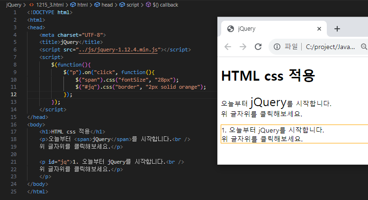Click the zoom magnifier icon in address bar
368x200 pixels.
(364, 47)
